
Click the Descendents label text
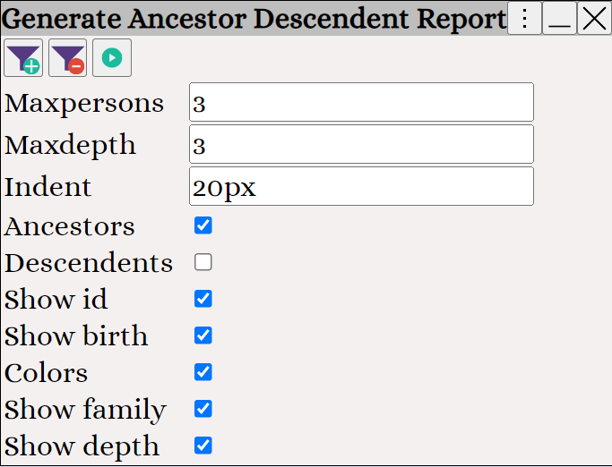88,263
